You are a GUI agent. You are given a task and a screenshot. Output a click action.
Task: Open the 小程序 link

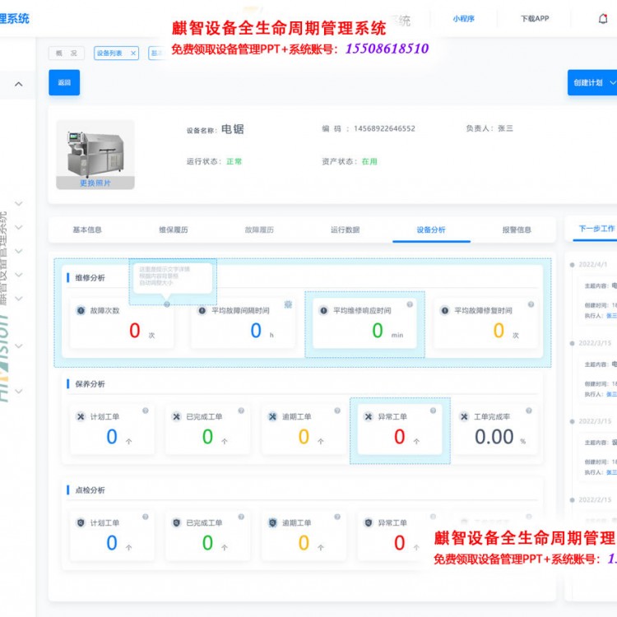[463, 18]
